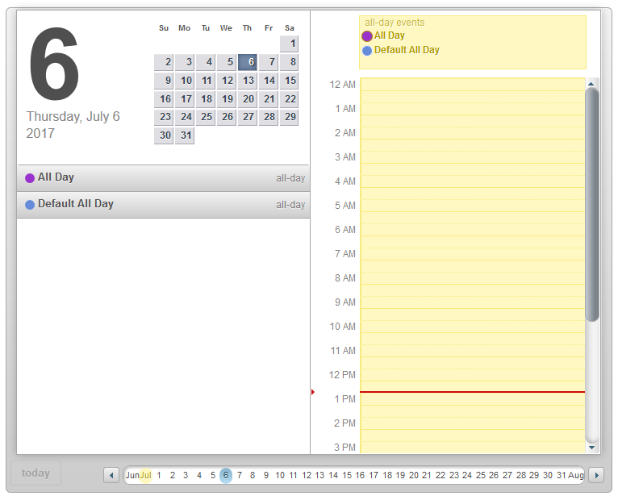Open the Default All Day event in the agenda list
This screenshot has width=618, height=496.
click(163, 205)
